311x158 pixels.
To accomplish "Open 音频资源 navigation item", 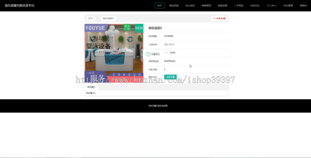I will click(222, 6).
